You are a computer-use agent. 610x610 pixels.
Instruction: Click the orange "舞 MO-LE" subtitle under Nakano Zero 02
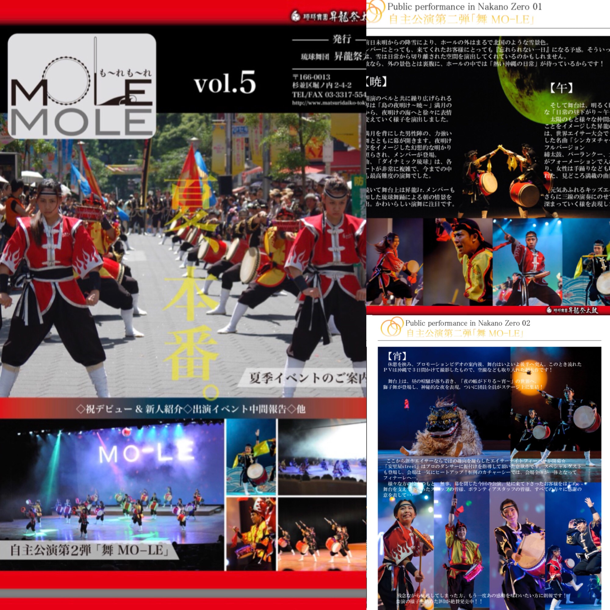(464, 333)
